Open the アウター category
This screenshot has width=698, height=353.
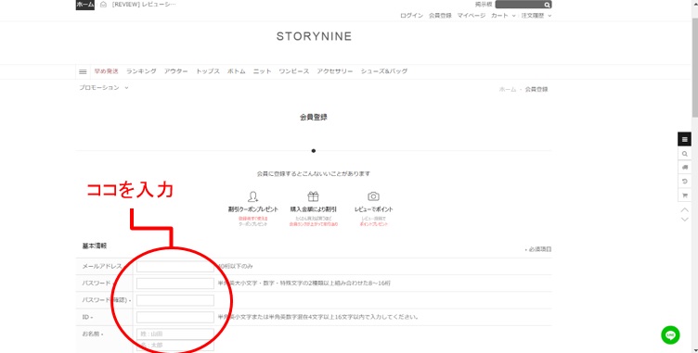pyautogui.click(x=175, y=71)
